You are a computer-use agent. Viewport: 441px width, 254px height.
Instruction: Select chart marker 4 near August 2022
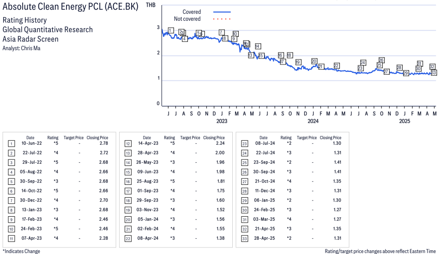pyautogui.click(x=185, y=39)
